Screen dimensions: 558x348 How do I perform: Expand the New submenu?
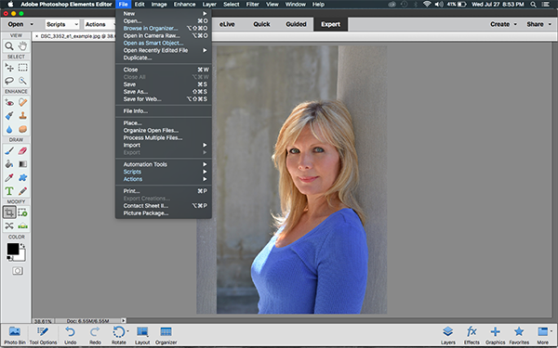164,14
